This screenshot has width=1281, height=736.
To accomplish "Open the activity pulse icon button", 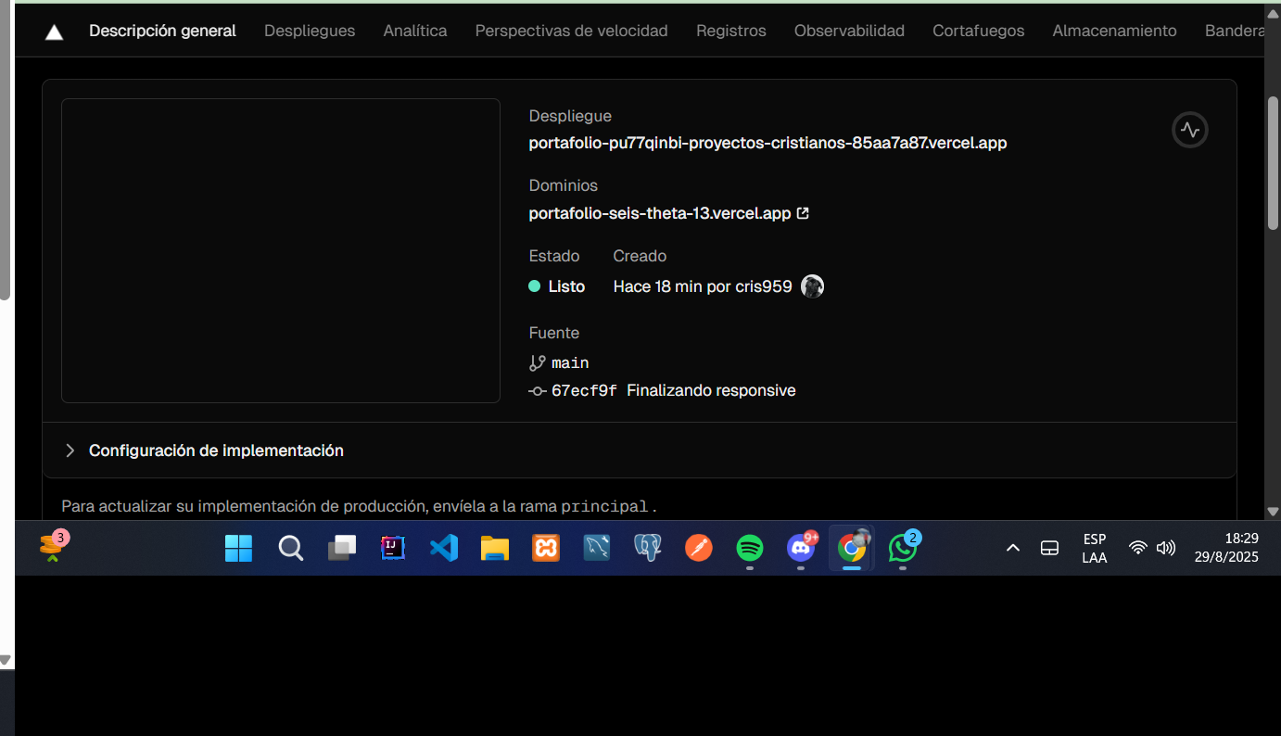I will tap(1190, 131).
